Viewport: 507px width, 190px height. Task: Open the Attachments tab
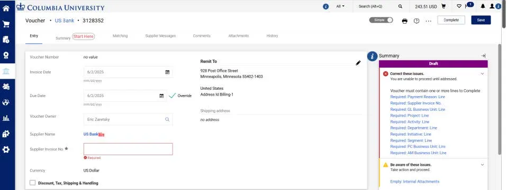(x=238, y=36)
